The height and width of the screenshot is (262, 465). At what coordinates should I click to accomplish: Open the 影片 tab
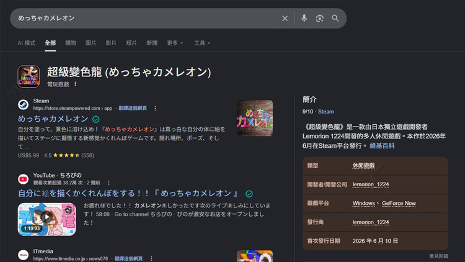click(111, 43)
